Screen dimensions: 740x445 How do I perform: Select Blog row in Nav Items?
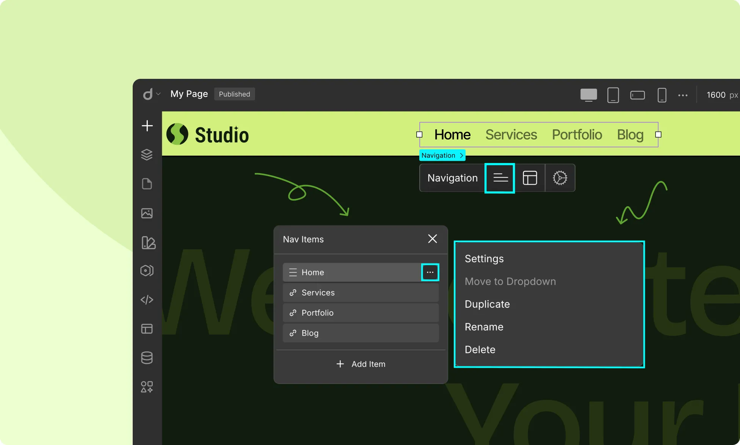[361, 333]
